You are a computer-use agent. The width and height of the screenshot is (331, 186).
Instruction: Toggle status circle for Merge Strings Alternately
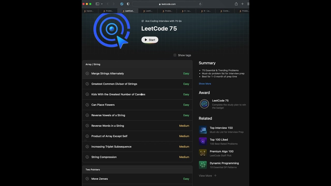pyautogui.click(x=87, y=73)
